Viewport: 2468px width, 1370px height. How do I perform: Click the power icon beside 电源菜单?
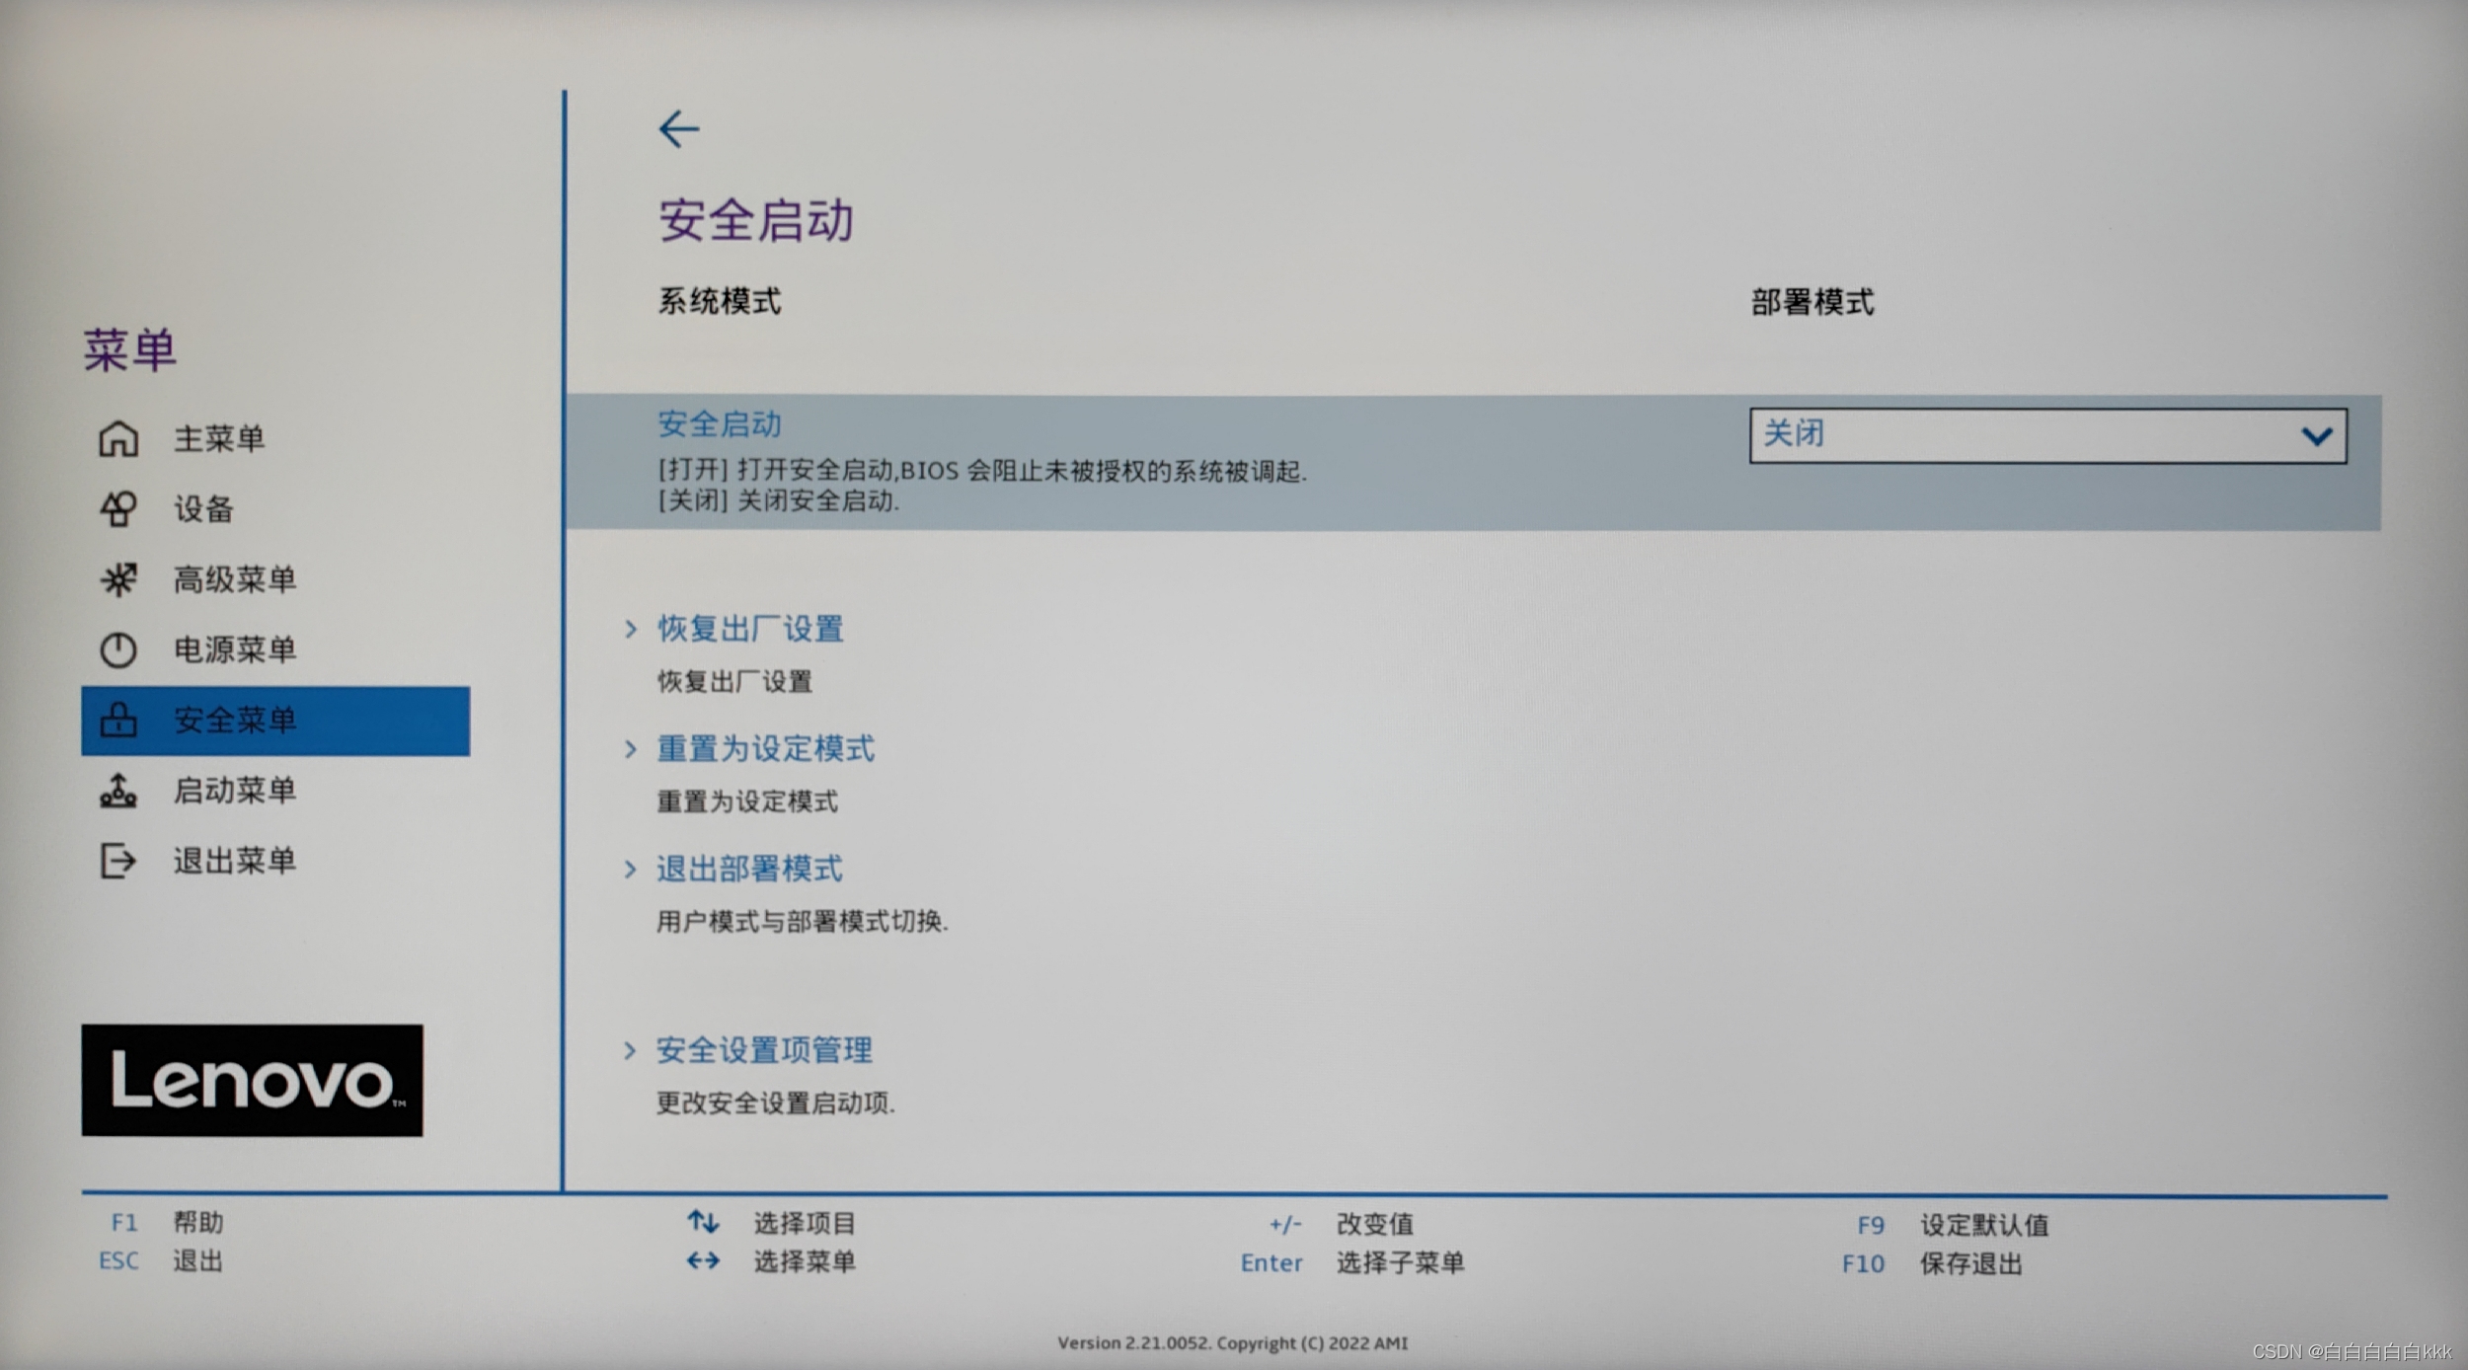click(118, 649)
